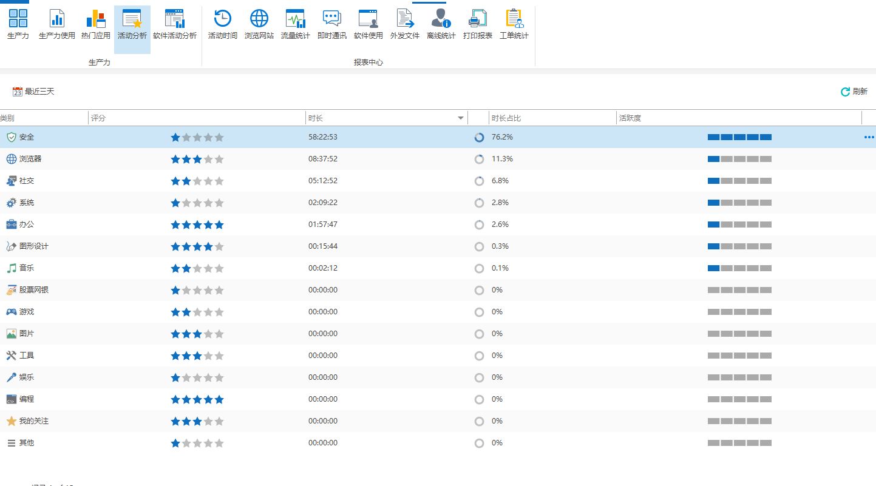This screenshot has width=876, height=486.
Task: Sort by the 时长占比 column header
Action: 552,118
